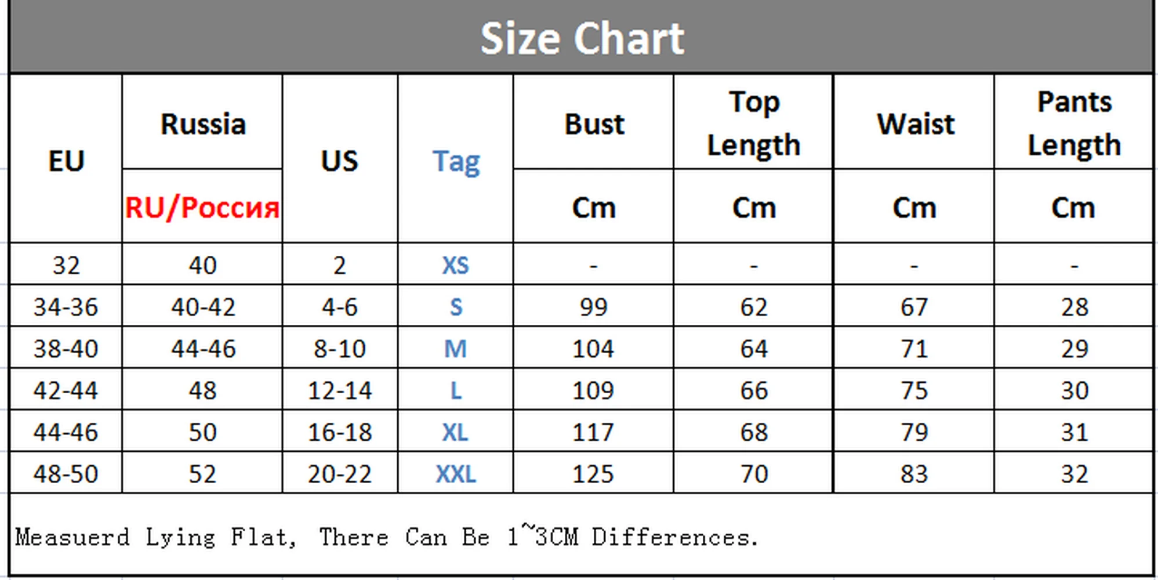1158x580 pixels.
Task: Select the US size "20-22" cell
Action: click(x=340, y=474)
